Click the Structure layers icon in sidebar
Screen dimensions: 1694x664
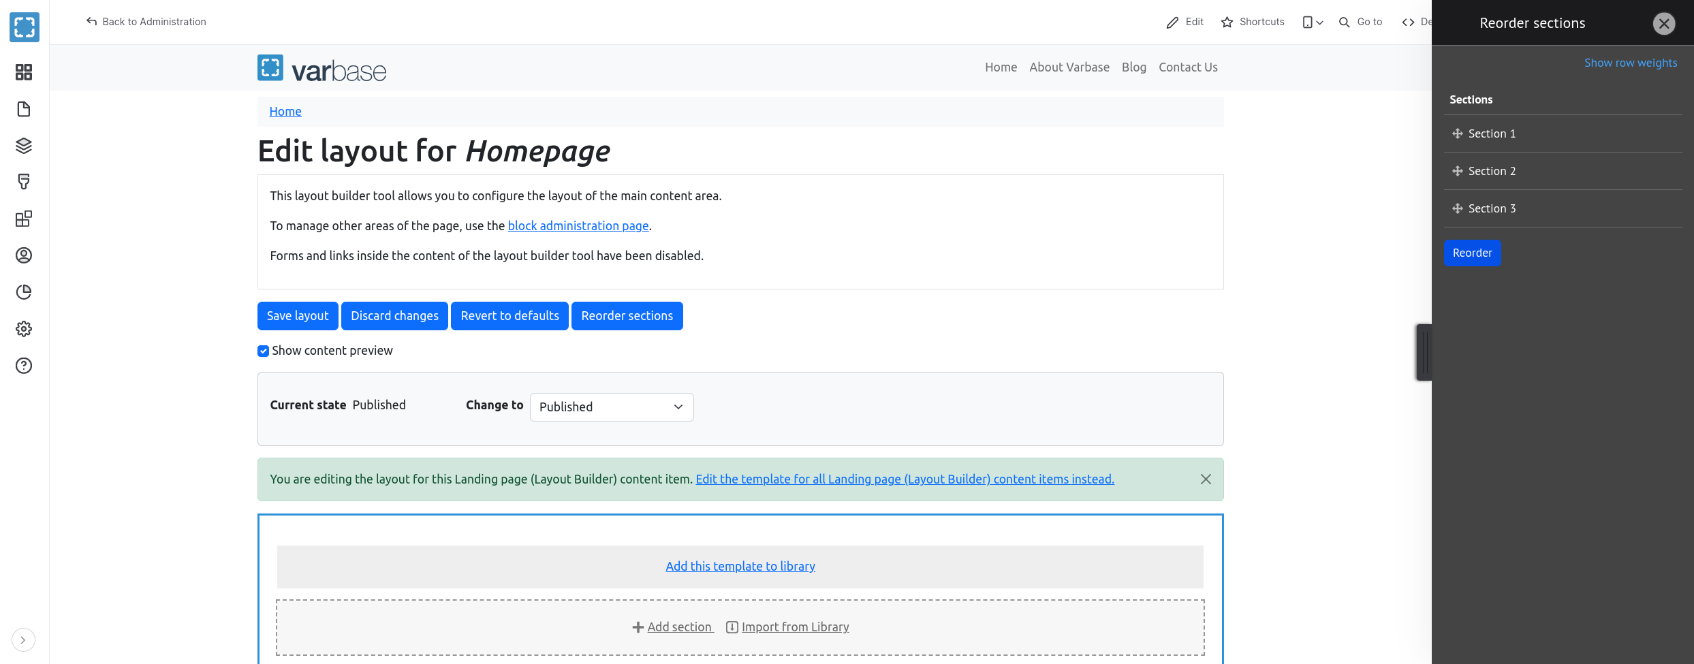pyautogui.click(x=24, y=146)
